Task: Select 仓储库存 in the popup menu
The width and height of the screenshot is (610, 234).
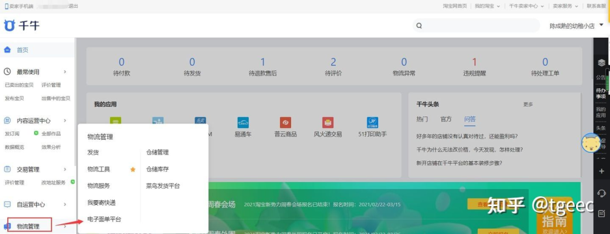Action: pyautogui.click(x=157, y=169)
